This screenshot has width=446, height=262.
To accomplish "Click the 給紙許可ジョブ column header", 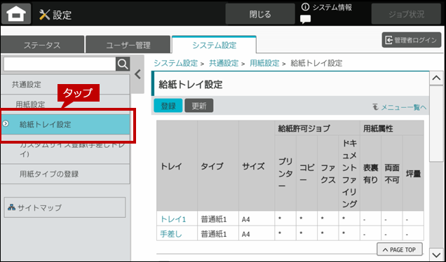I will click(317, 128).
